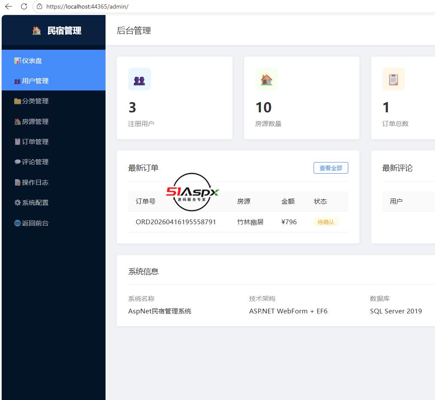Click the 状态 column header
435x400 pixels.
[320, 201]
